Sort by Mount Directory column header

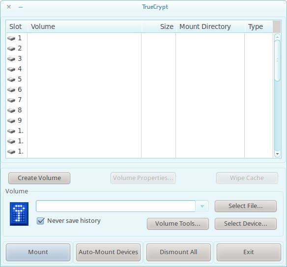point(210,27)
